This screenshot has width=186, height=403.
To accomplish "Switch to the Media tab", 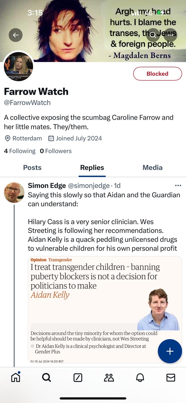I will (x=152, y=167).
